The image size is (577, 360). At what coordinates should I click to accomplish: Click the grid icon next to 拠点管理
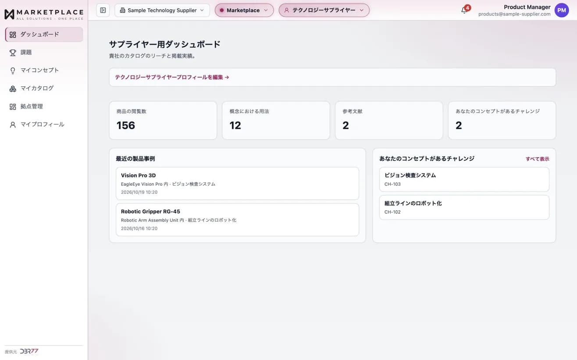point(13,106)
